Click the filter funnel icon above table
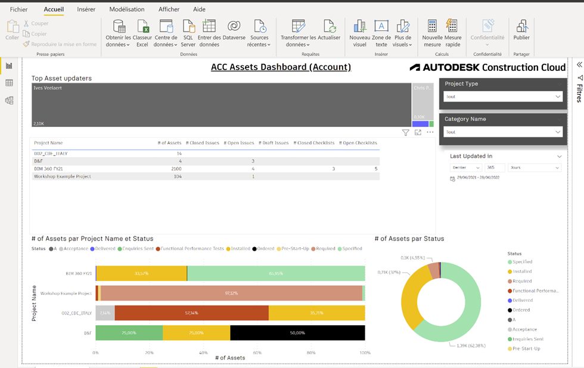Screen dimensions: 584x368 tap(406, 132)
